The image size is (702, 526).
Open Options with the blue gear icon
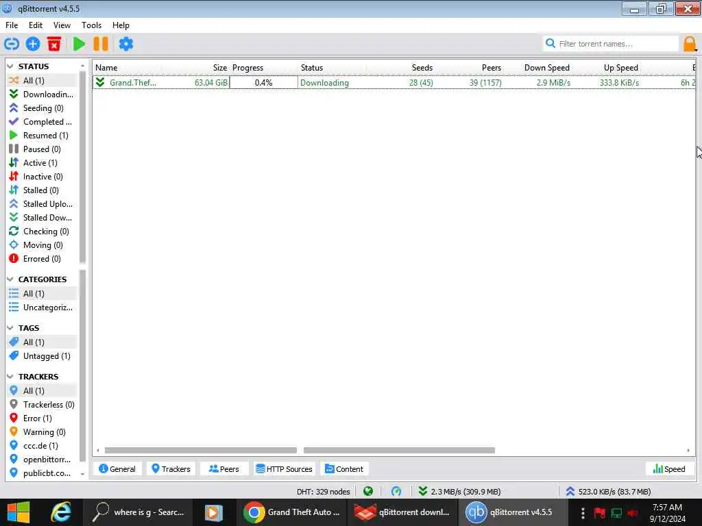pos(126,44)
